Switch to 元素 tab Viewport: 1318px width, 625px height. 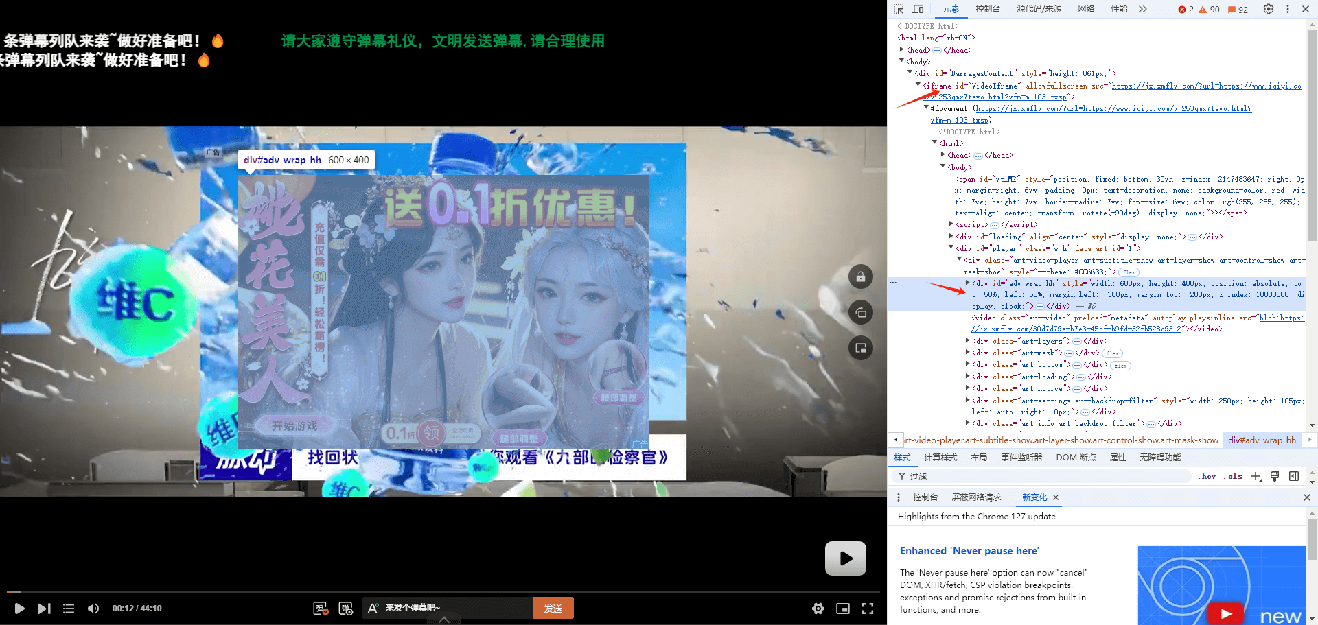pos(951,9)
